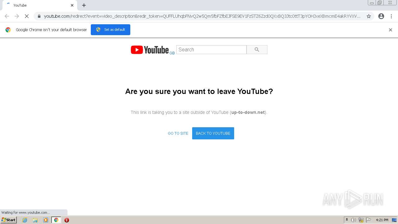The height and width of the screenshot is (224, 398).
Task: Show hidden system tray icons
Action: tap(347, 220)
